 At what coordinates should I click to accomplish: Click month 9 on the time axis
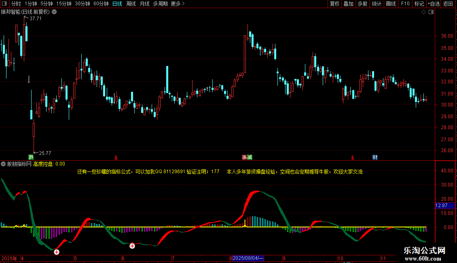284,258
